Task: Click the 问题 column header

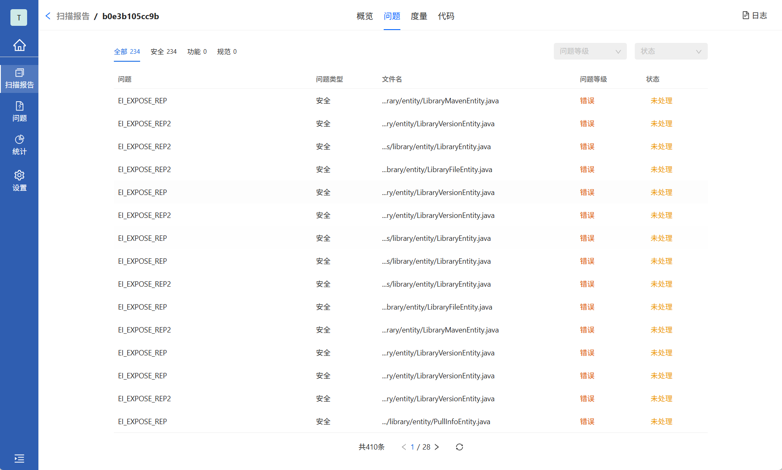Action: 125,79
